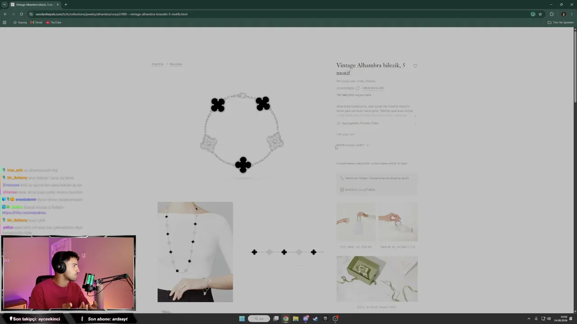This screenshot has height=324, width=577.
Task: Click the RANDEVU OLUŞTURUN appointment button
Action: 357,190
